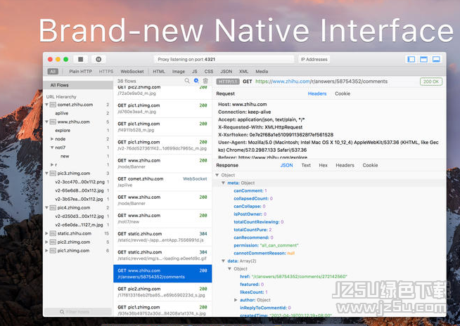Image resolution: width=460 pixels, height=326 pixels.
Task: Show only CSS flows
Action: 209,71
